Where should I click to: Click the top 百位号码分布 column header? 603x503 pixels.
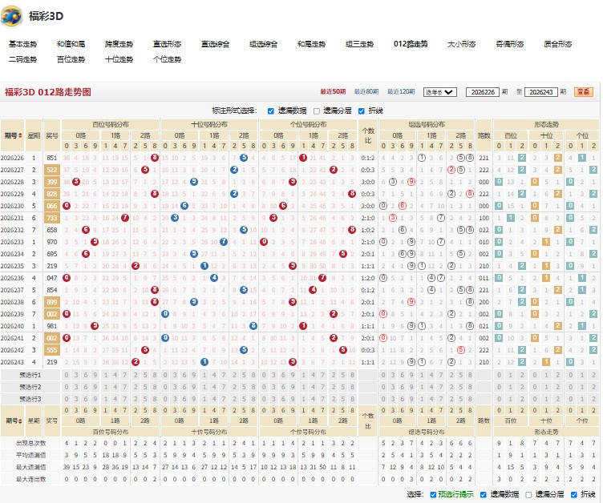111,124
